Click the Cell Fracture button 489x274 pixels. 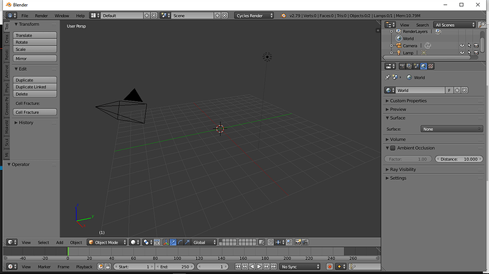coord(35,112)
